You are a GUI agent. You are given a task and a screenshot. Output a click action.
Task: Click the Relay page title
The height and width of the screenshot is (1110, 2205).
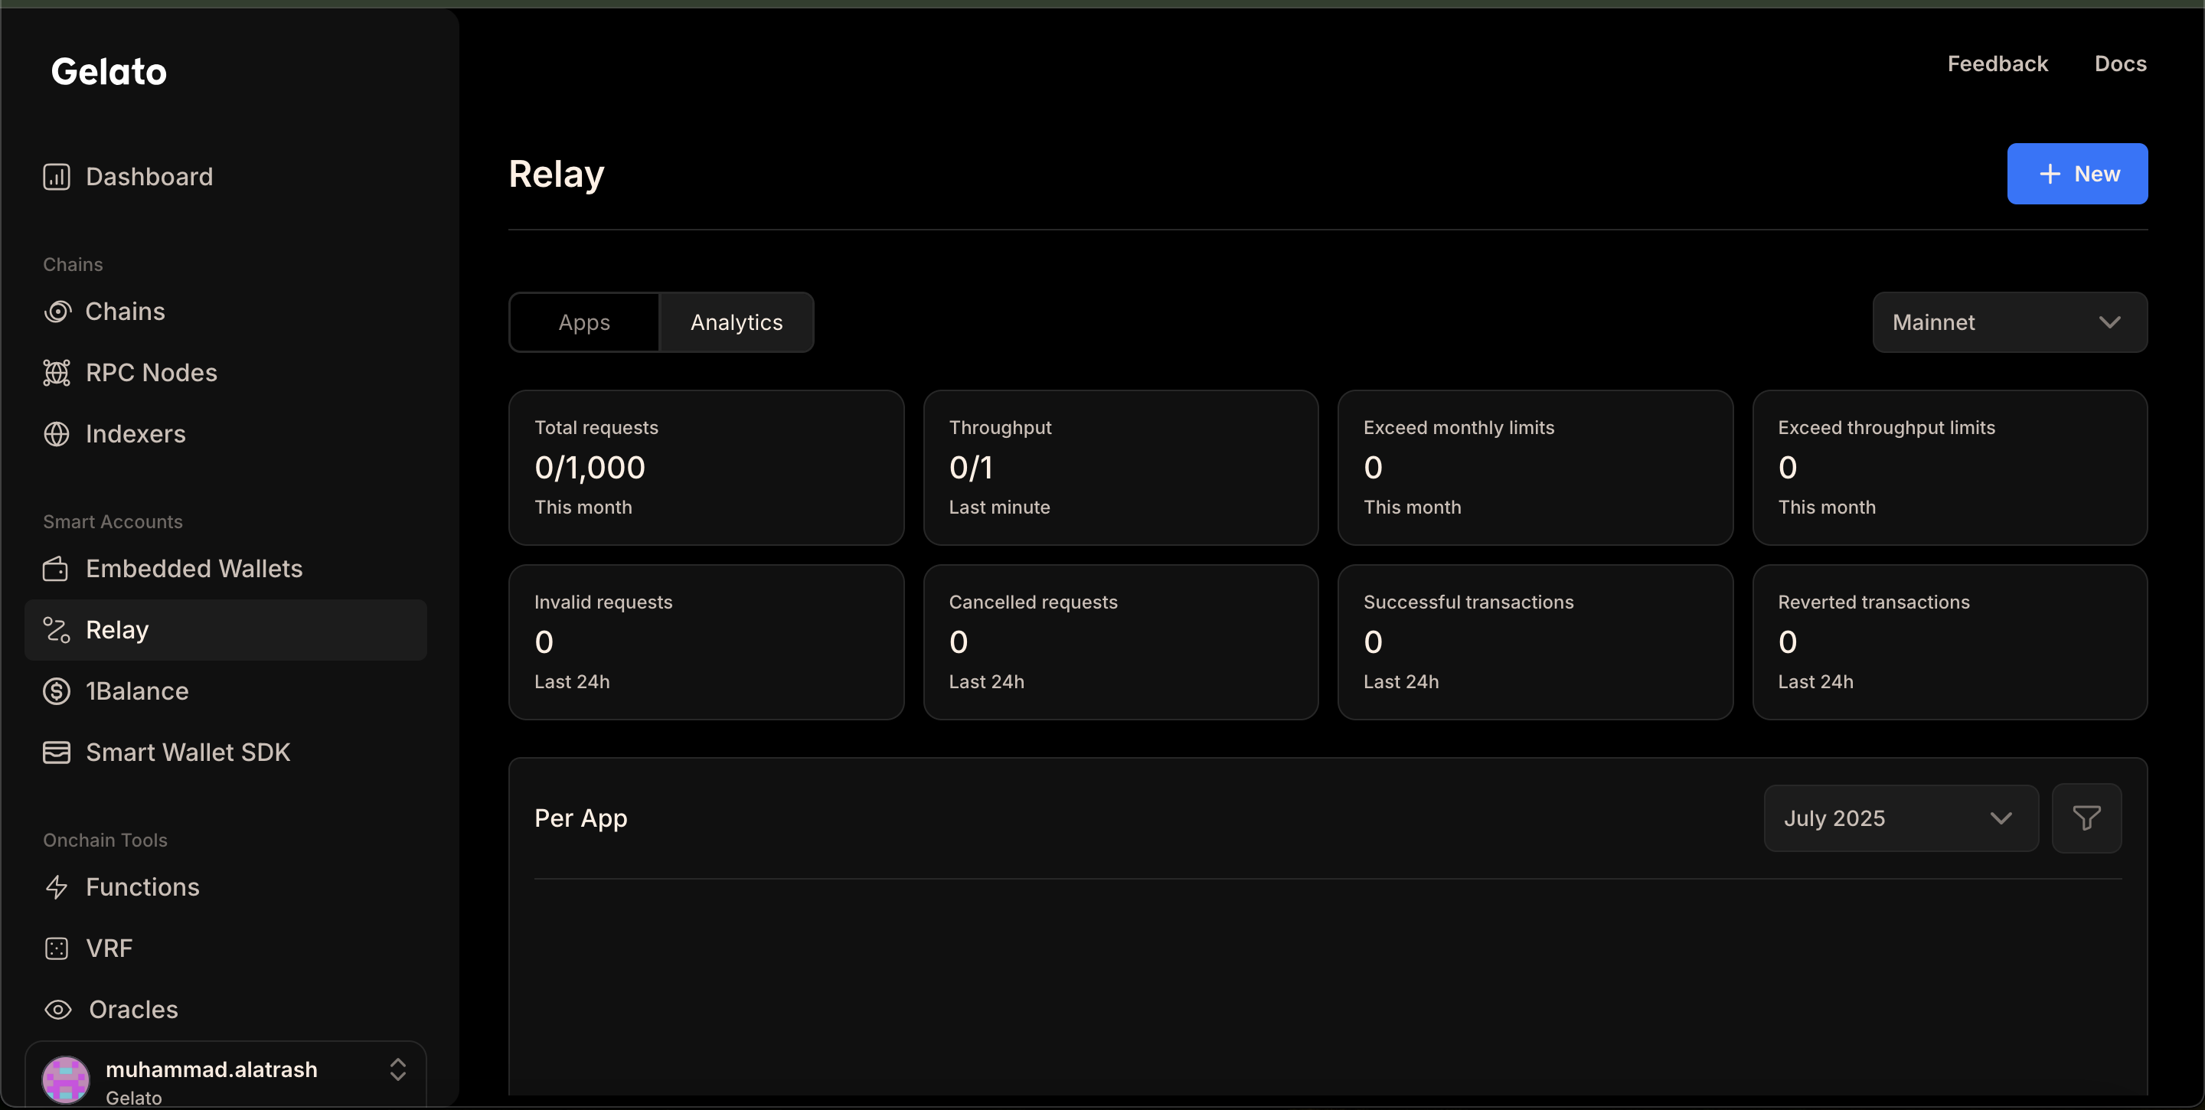[557, 175]
